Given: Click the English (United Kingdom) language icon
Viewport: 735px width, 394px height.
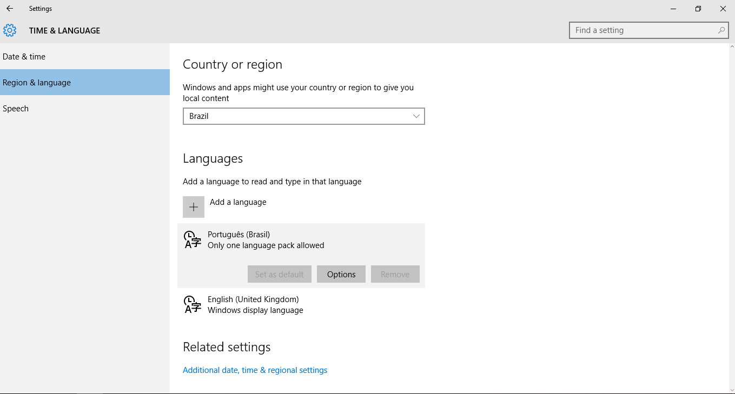Looking at the screenshot, I should point(193,304).
